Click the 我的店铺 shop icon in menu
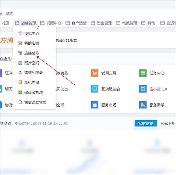 coord(20,43)
